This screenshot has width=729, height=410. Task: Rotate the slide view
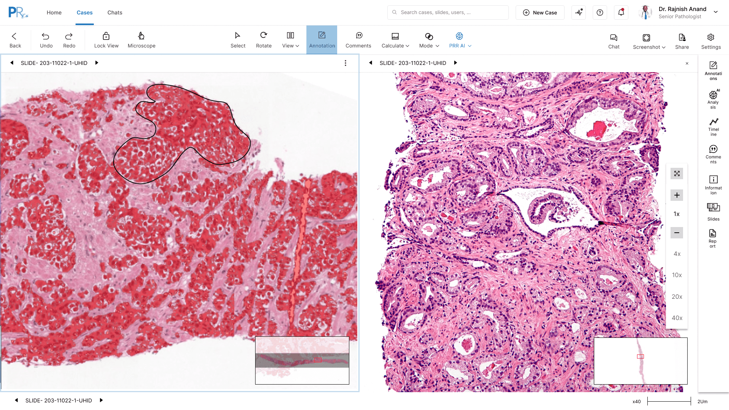coord(264,40)
